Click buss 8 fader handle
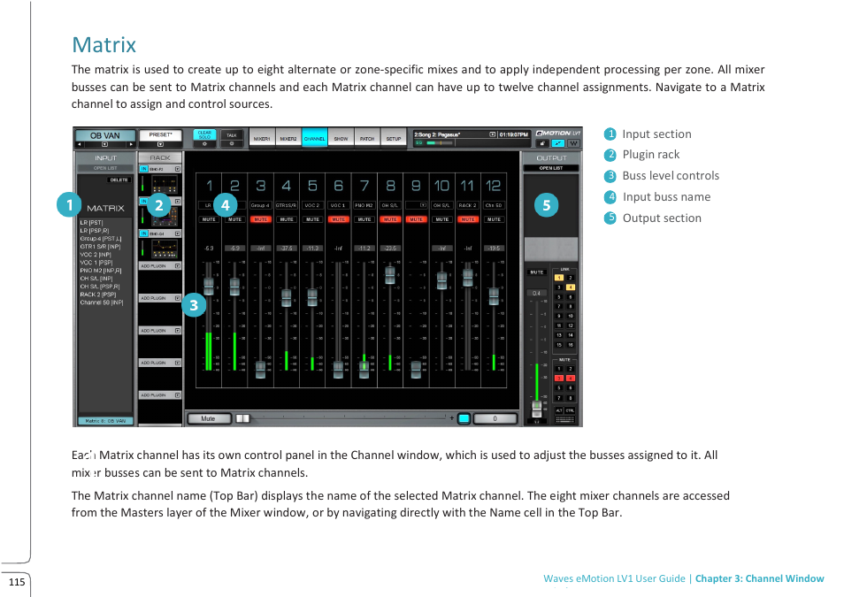 click(390, 275)
